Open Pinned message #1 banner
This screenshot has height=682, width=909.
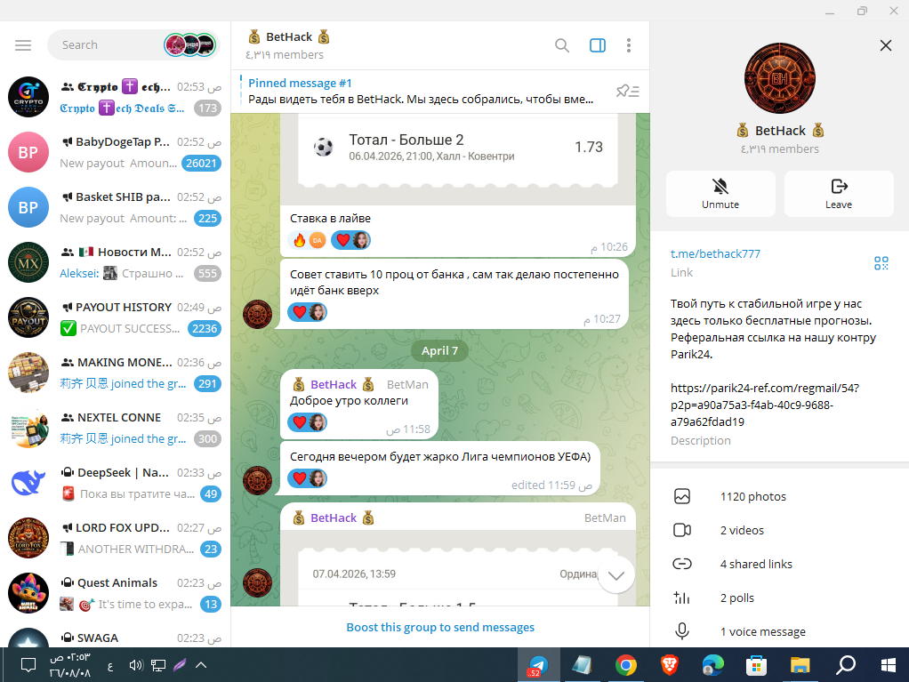click(x=421, y=91)
